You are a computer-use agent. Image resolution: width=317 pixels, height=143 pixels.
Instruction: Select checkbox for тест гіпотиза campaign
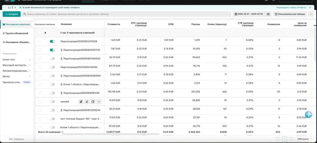tap(40, 119)
